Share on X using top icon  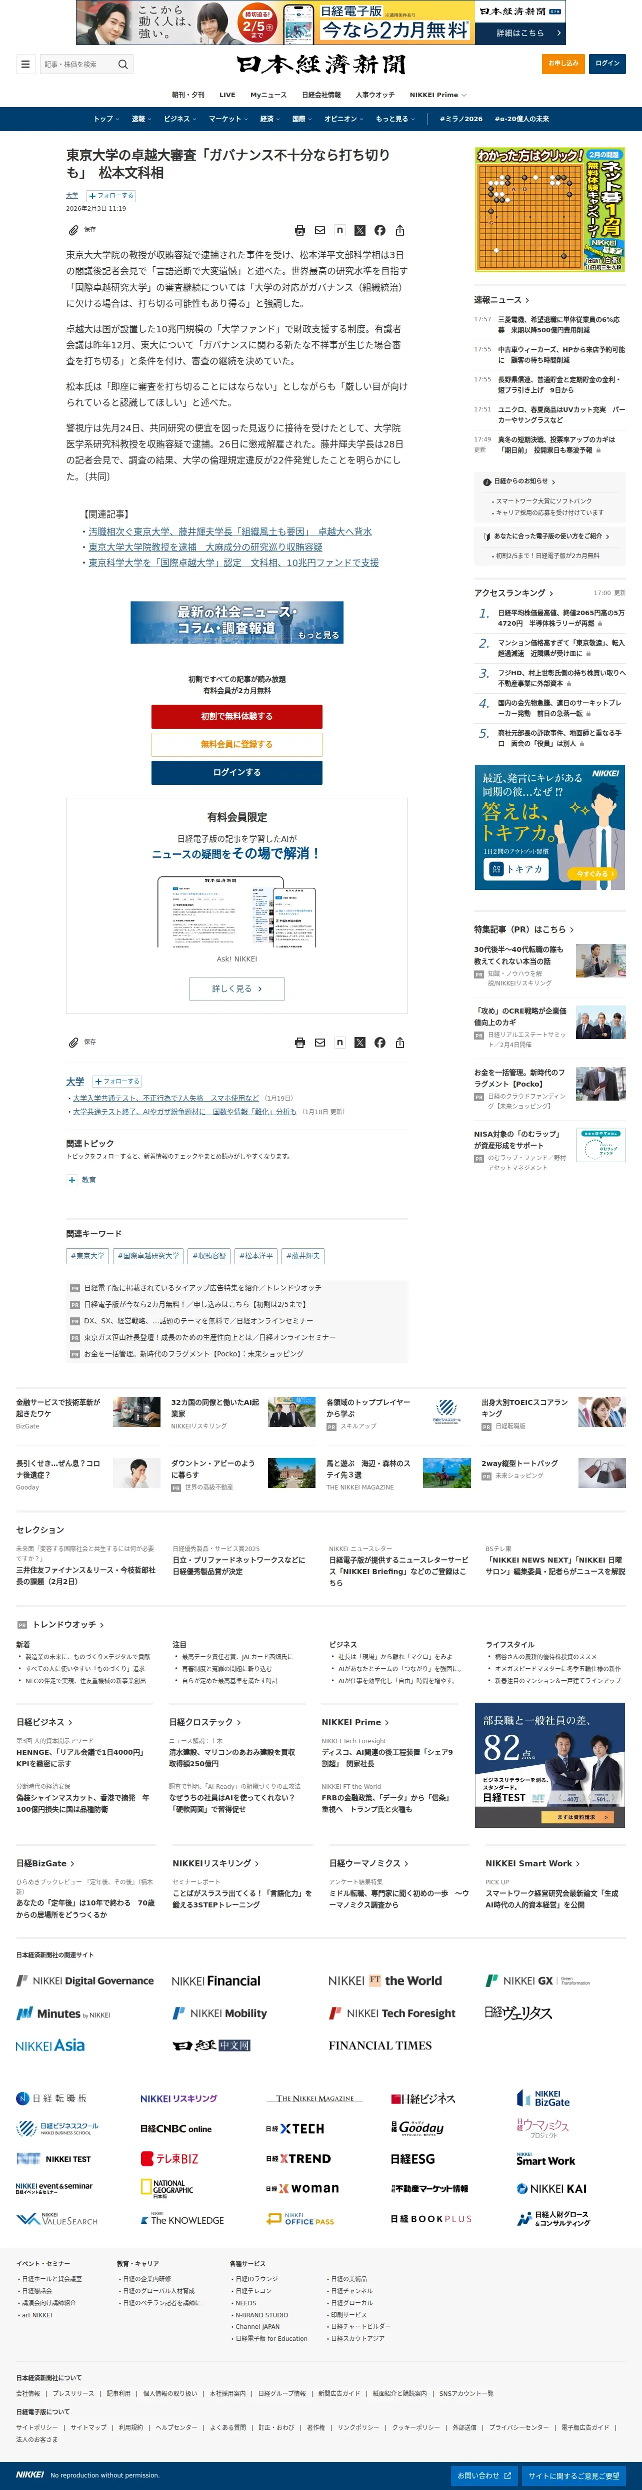(360, 231)
